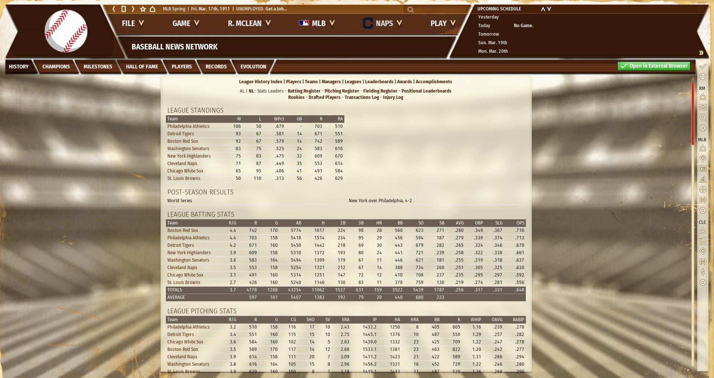Image resolution: width=714 pixels, height=378 pixels.
Task: Open the MLB settings gear icon
Action: coord(702,210)
